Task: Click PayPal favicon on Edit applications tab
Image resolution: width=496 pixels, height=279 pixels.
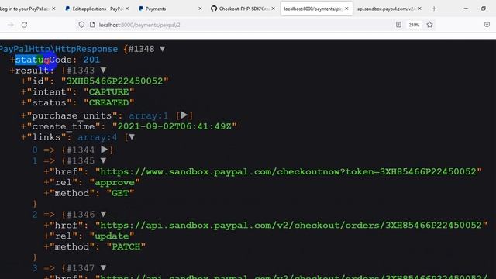Action: [67, 9]
